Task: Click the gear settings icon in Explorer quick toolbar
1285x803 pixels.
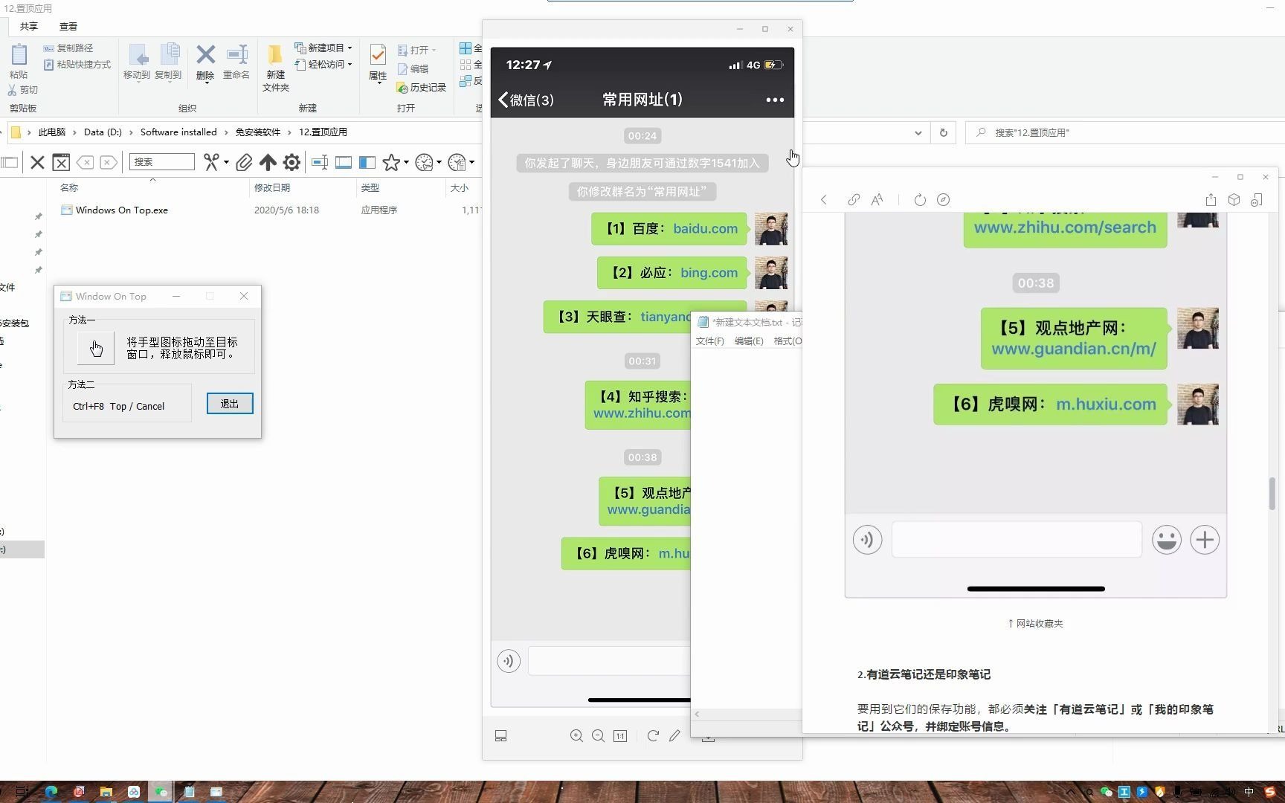Action: click(x=292, y=162)
